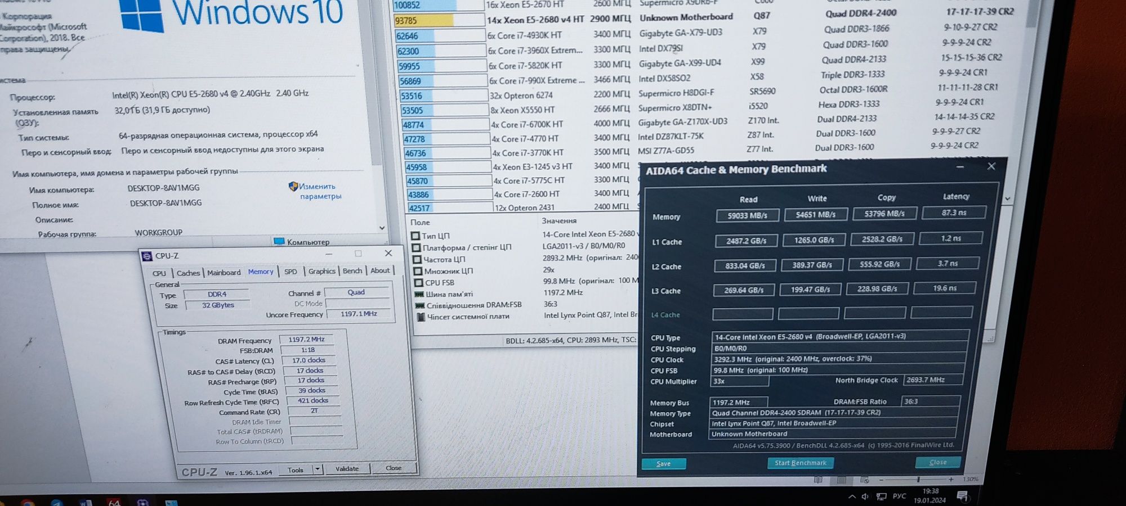Click Row Refresh Cycle Time 421 clocks
This screenshot has height=506, width=1126.
[312, 401]
